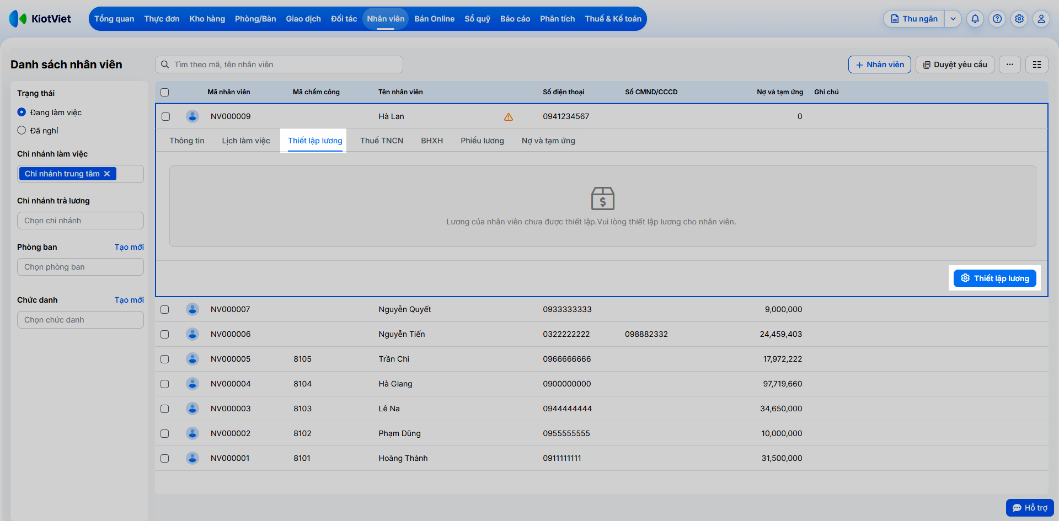Select the Đang làm việc radio button
Viewport: 1059px width, 521px height.
(x=22, y=112)
